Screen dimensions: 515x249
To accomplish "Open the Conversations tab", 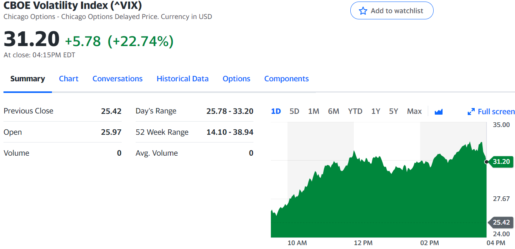I will 117,79.
